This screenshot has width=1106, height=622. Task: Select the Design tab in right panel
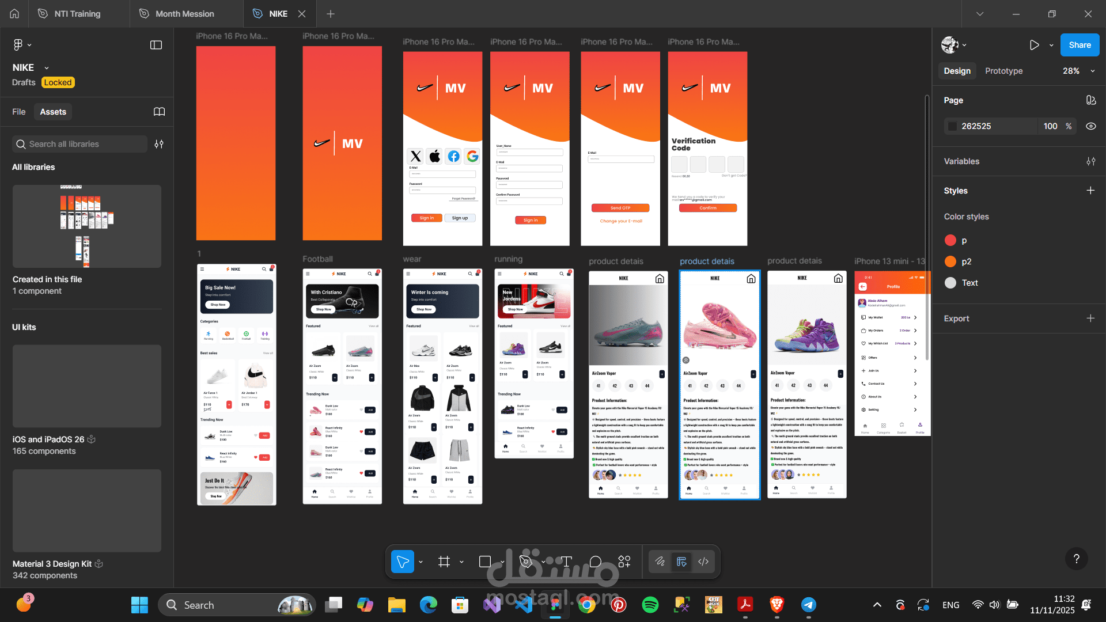click(957, 71)
